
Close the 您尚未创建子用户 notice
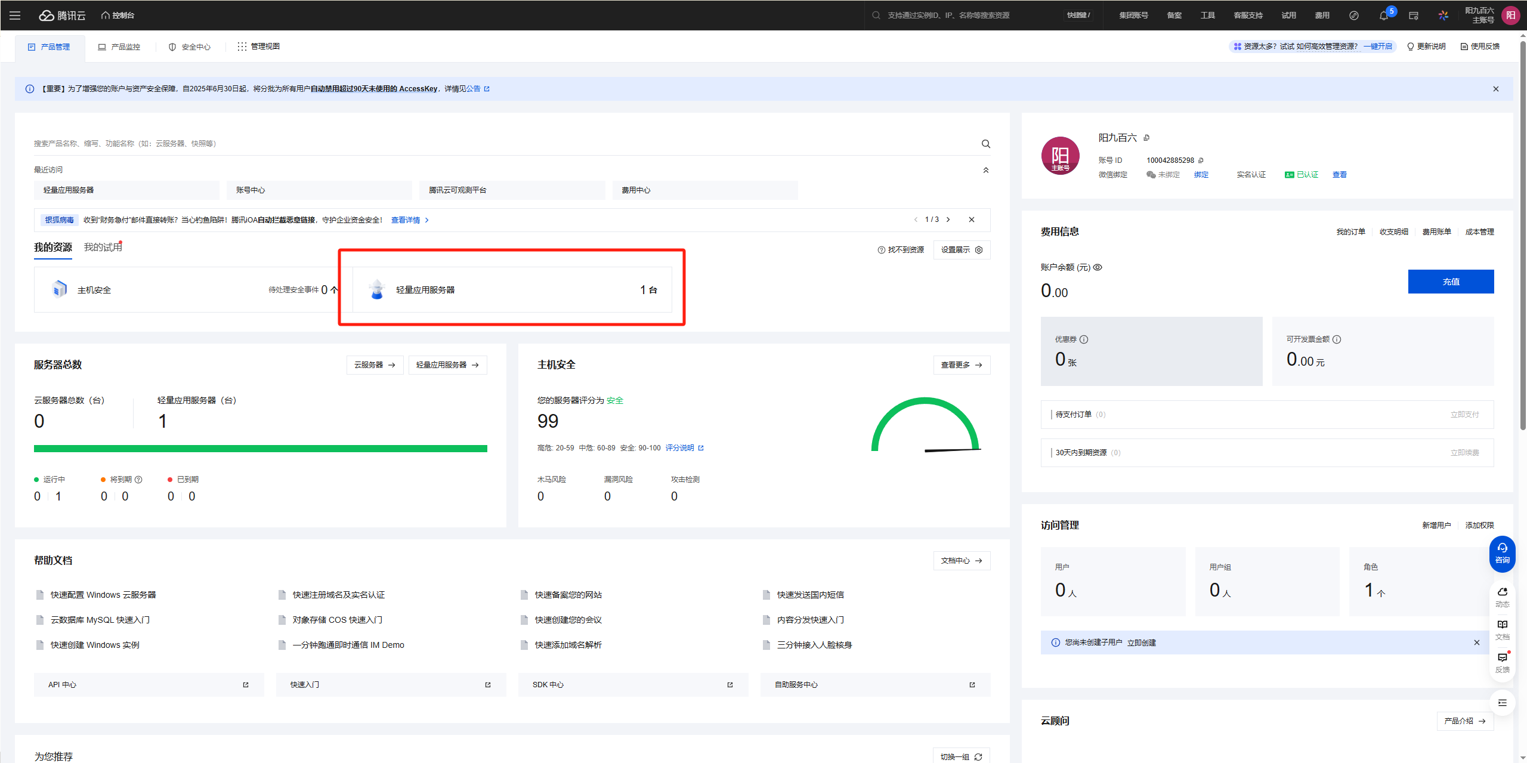1476,642
